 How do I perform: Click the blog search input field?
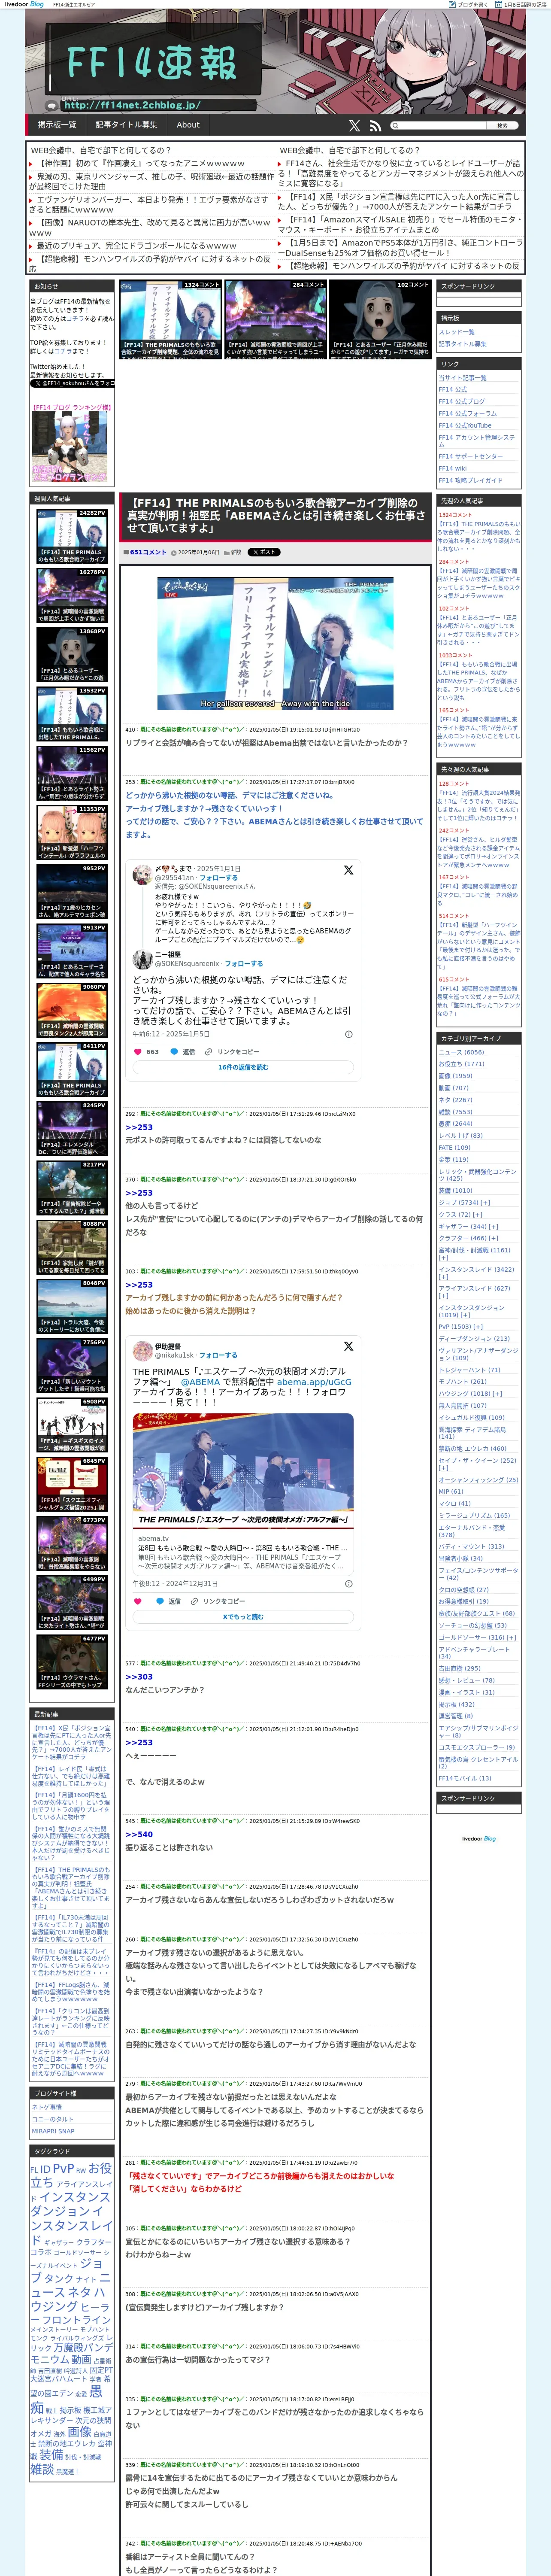441,126
